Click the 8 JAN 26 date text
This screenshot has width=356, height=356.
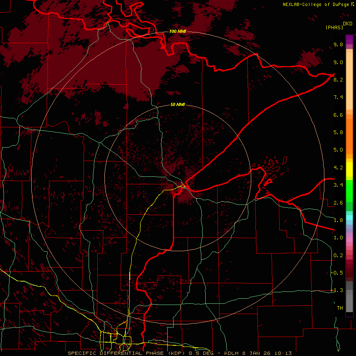257,353
